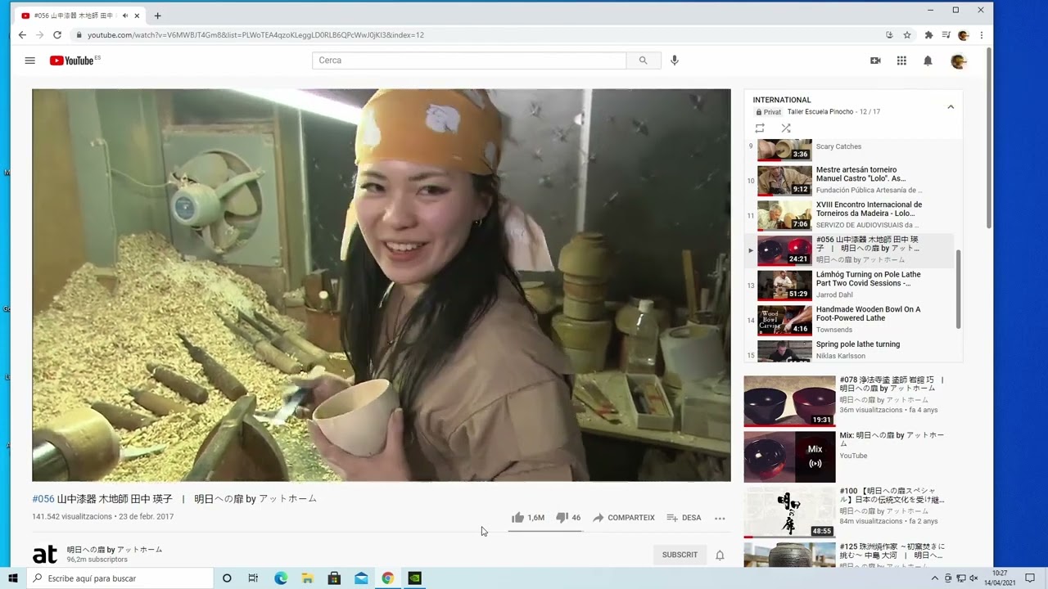This screenshot has width=1048, height=589.
Task: Open the #056 hashtag link in title
Action: (x=43, y=499)
